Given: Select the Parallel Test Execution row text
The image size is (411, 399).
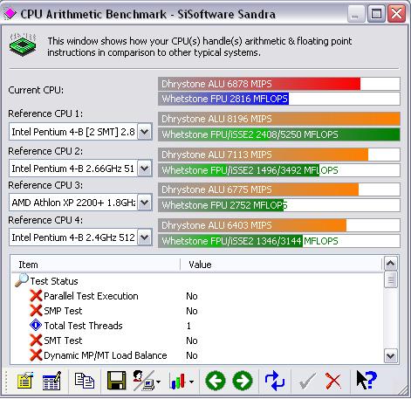Looking at the screenshot, I should (x=91, y=296).
